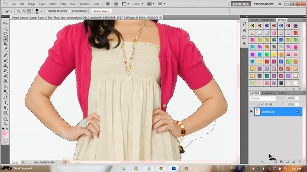
Task: Swap foreground and background colors
Action: [x=7, y=129]
